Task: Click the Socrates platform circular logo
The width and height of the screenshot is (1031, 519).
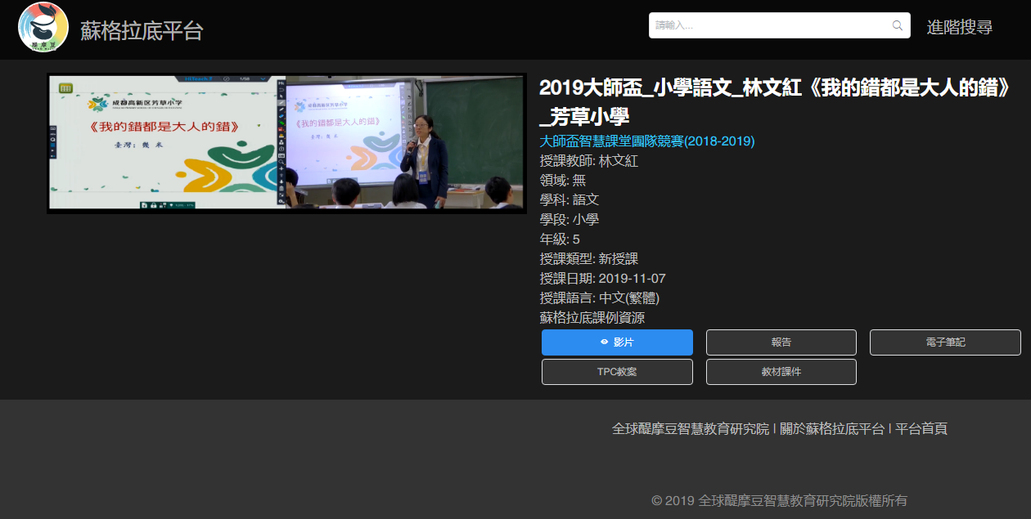Action: (43, 28)
